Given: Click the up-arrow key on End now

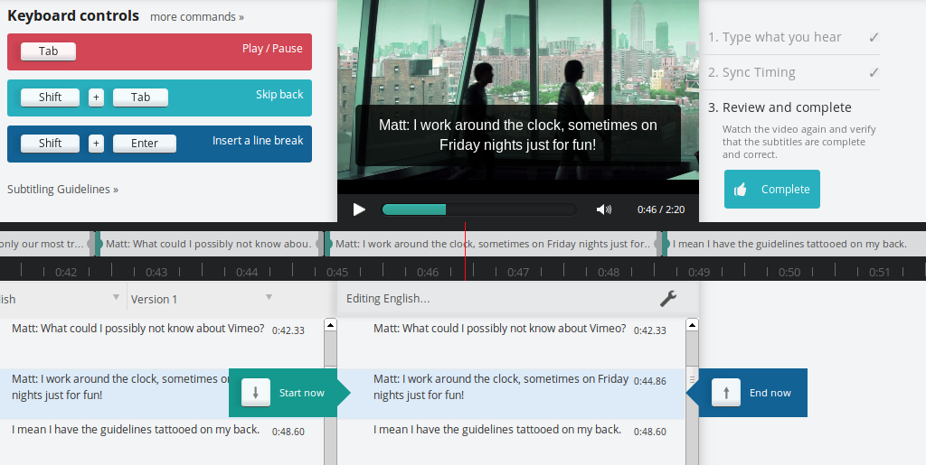Looking at the screenshot, I should coord(726,393).
